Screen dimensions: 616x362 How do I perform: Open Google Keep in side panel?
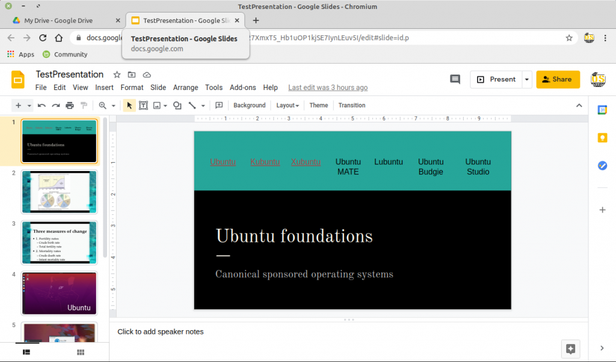602,137
